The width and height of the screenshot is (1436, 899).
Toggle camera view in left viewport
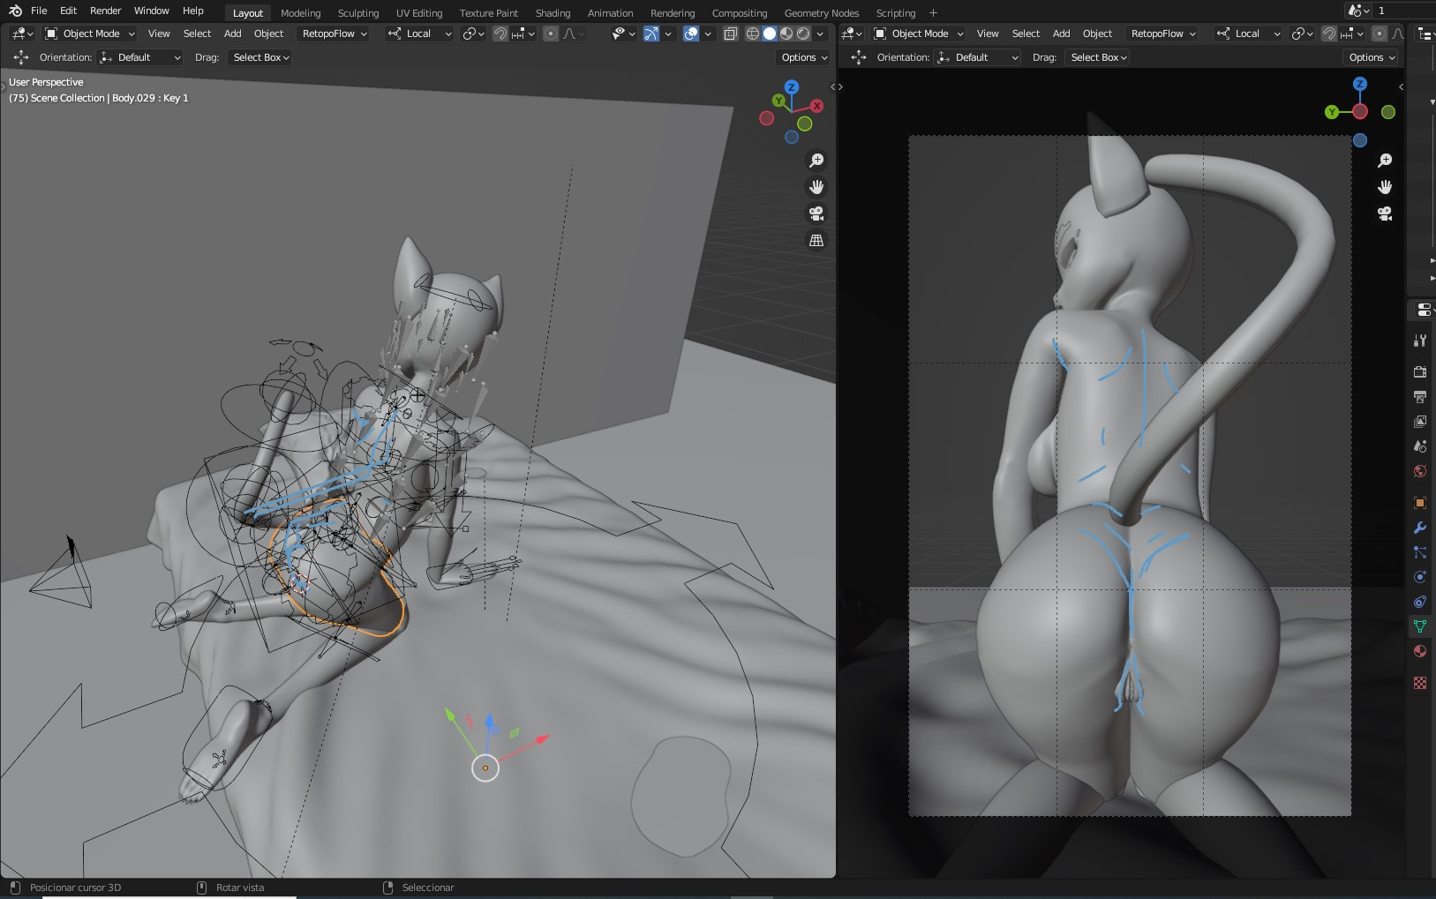click(816, 214)
